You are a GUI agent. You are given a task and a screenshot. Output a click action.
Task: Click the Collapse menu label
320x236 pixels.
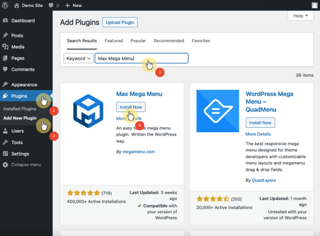point(26,165)
